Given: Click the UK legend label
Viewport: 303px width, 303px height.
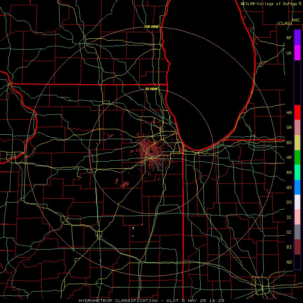Looking at the screenshot, I should pos(289,53).
